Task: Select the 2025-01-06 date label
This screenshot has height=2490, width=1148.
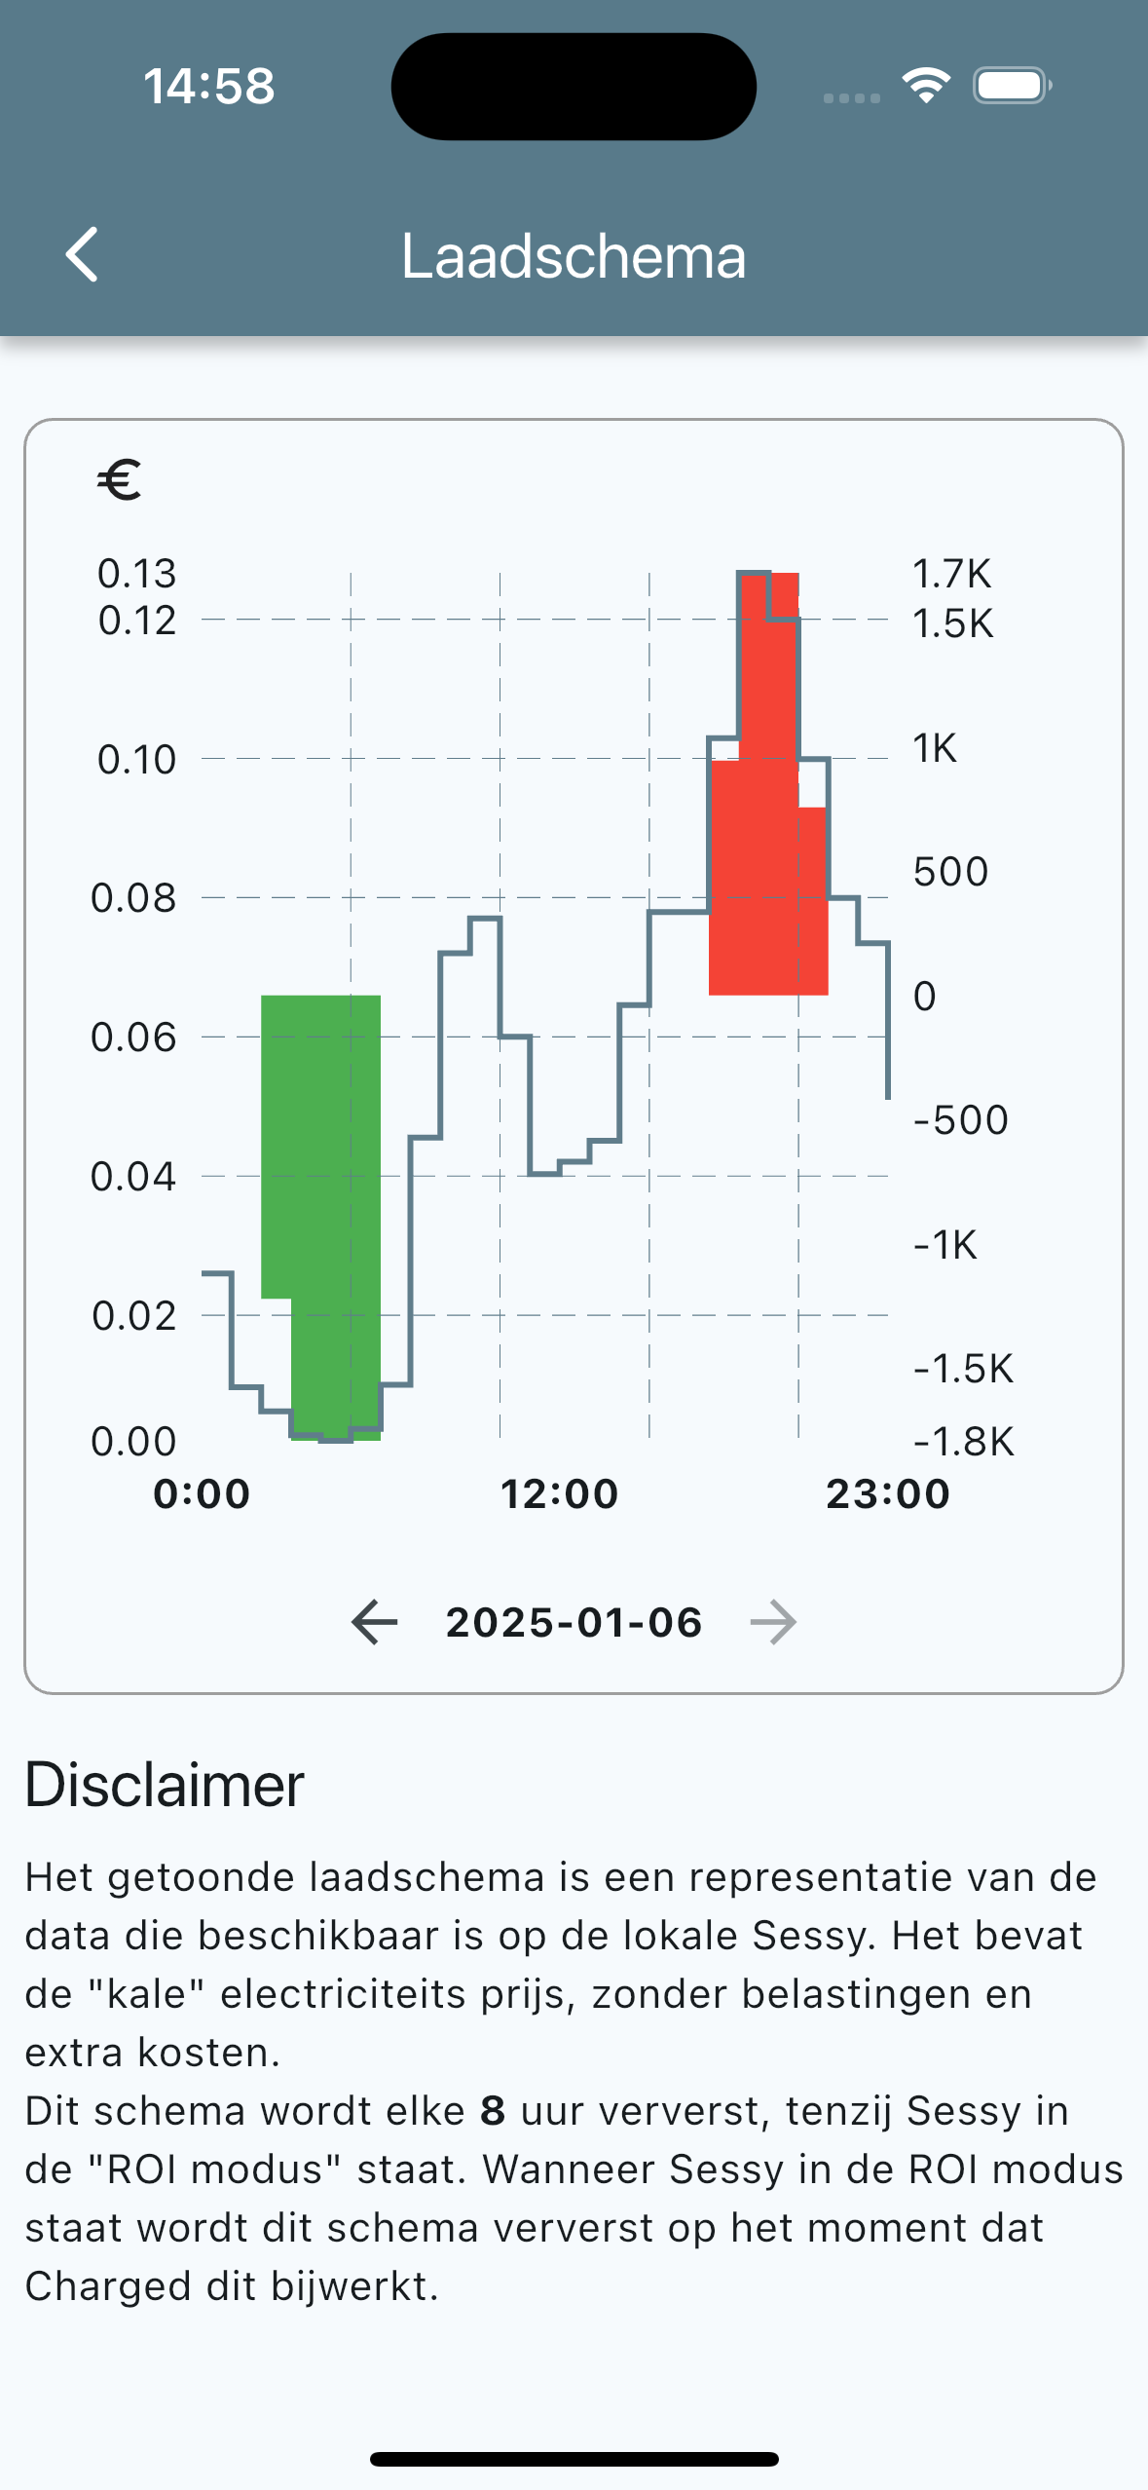Action: pos(574,1623)
